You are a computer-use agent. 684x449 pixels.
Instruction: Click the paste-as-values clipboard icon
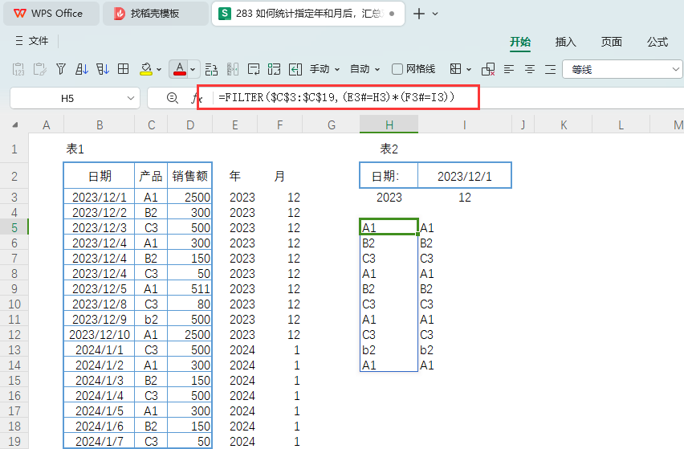[x=18, y=69]
